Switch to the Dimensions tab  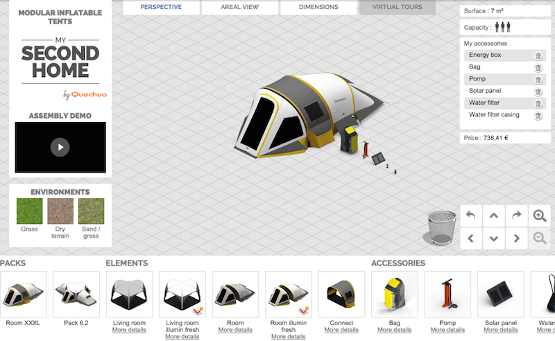[x=318, y=7]
